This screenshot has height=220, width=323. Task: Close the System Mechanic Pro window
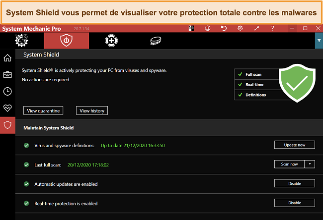point(318,28)
